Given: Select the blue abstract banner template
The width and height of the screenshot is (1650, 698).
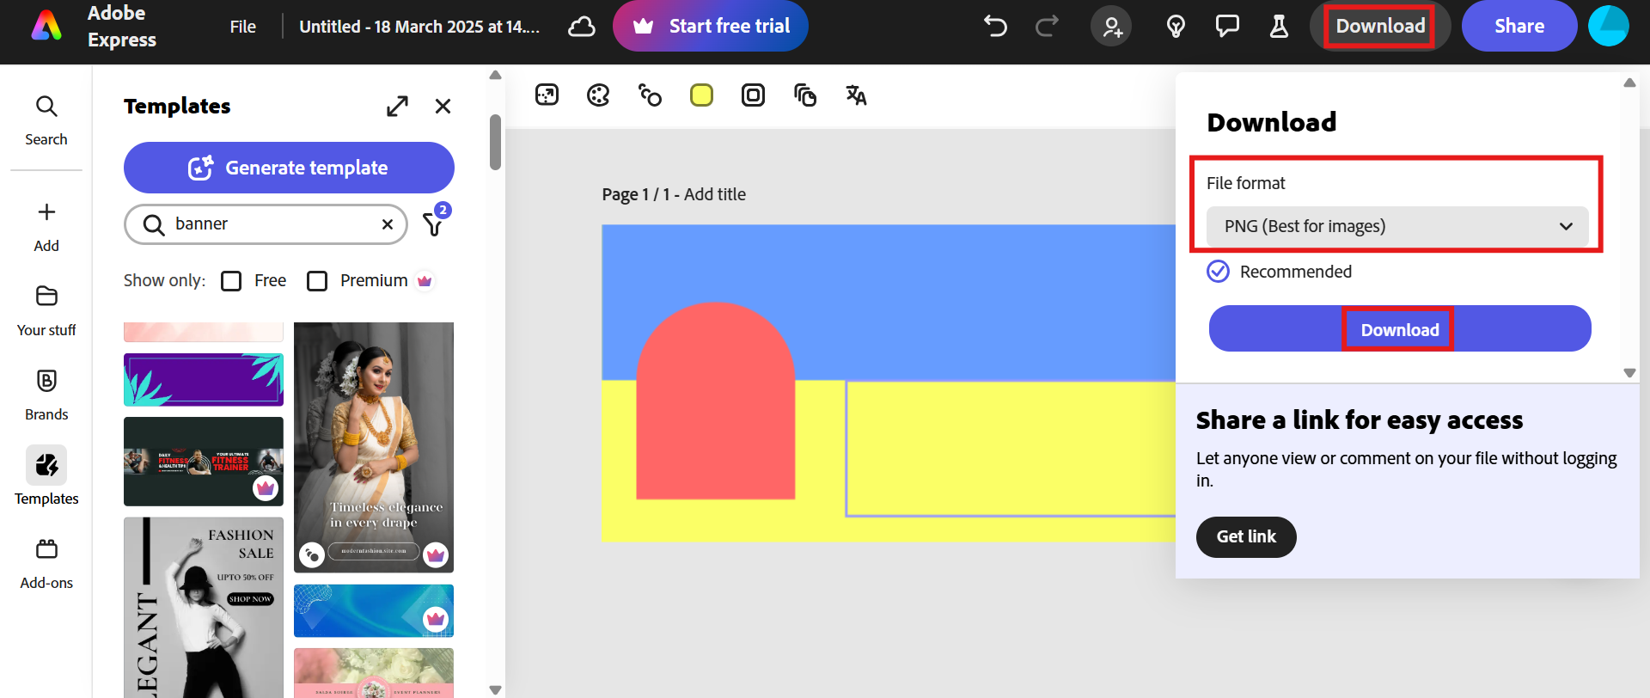Looking at the screenshot, I should (374, 610).
